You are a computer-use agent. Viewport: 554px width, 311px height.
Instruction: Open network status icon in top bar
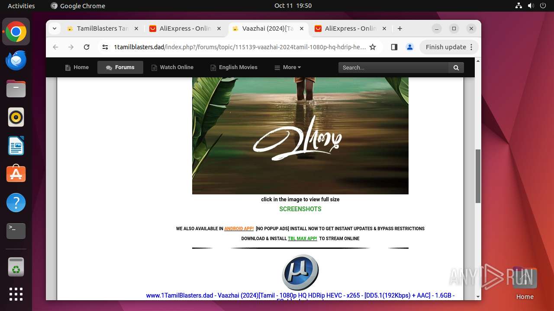point(519,6)
